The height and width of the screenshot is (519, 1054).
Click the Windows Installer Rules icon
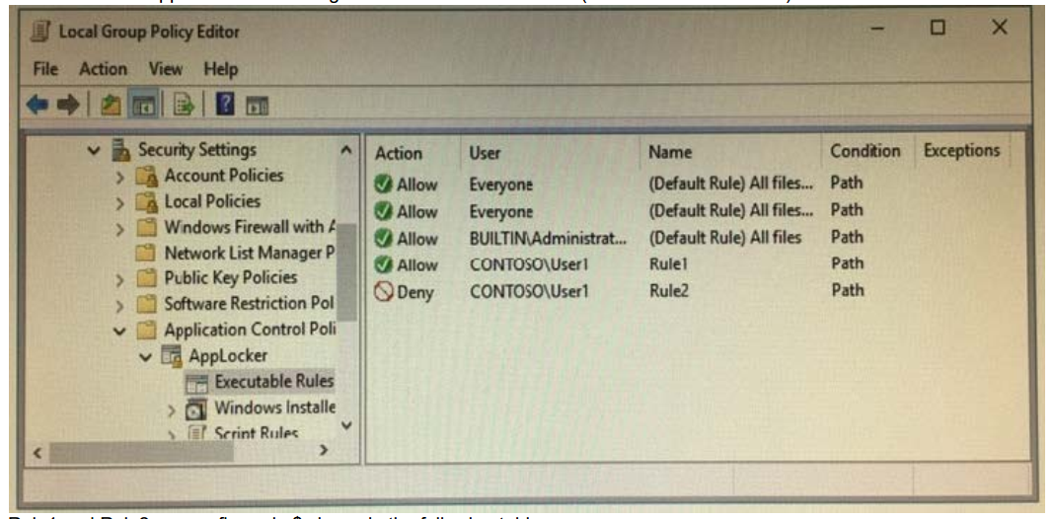(196, 408)
